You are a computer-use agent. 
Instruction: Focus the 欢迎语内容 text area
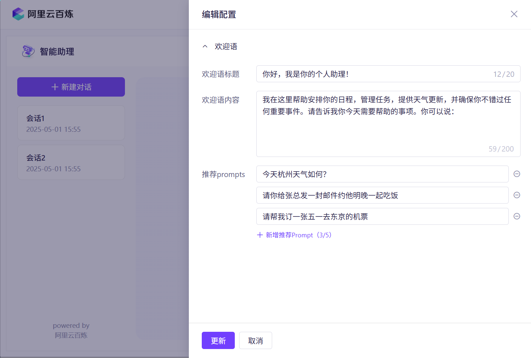pyautogui.click(x=388, y=124)
